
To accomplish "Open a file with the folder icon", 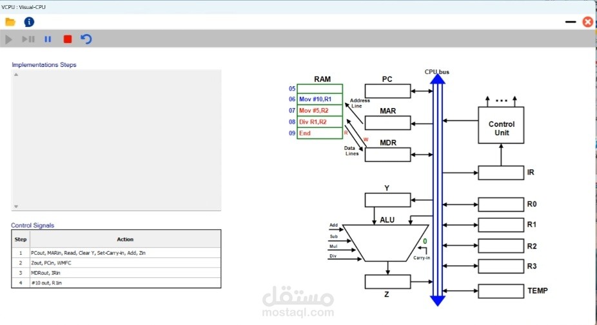I will tap(10, 22).
